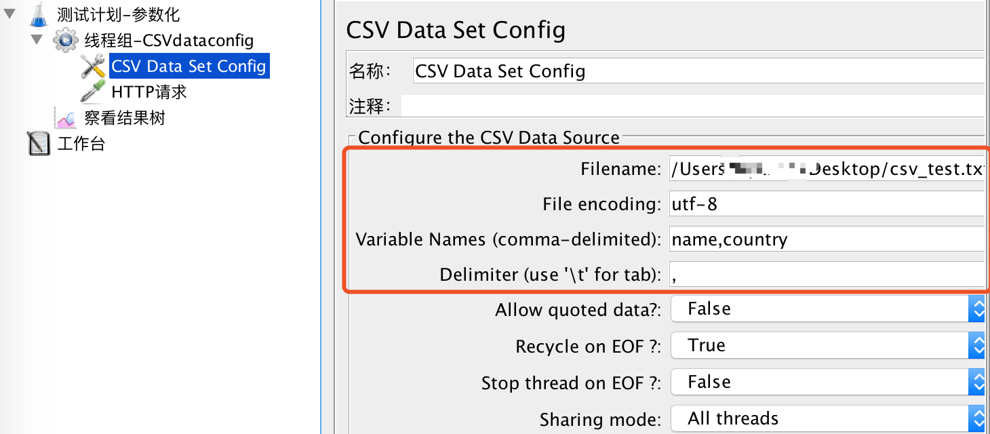
Task: Click the 察看结果树 listener chart icon
Action: pyautogui.click(x=66, y=118)
